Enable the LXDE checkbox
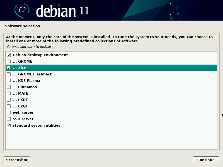This screenshot has width=223, height=167. pos(9,100)
